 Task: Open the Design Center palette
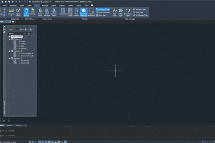[x=70, y=12]
